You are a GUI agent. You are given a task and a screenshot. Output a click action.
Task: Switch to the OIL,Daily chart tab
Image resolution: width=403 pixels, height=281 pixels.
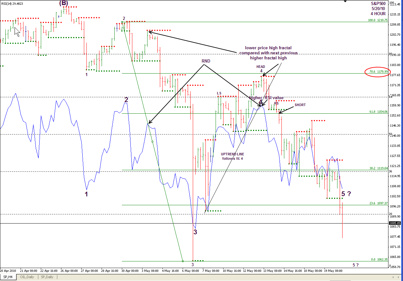tap(27, 277)
